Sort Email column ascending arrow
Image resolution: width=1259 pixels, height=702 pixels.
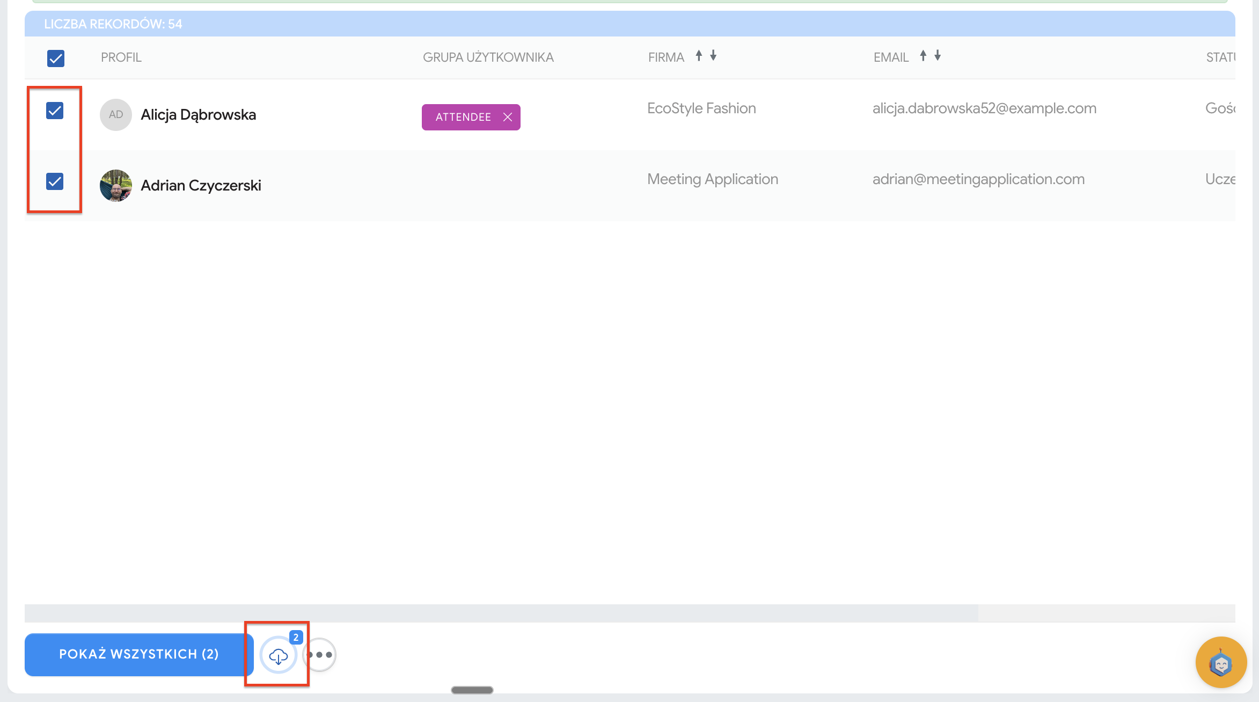point(923,56)
